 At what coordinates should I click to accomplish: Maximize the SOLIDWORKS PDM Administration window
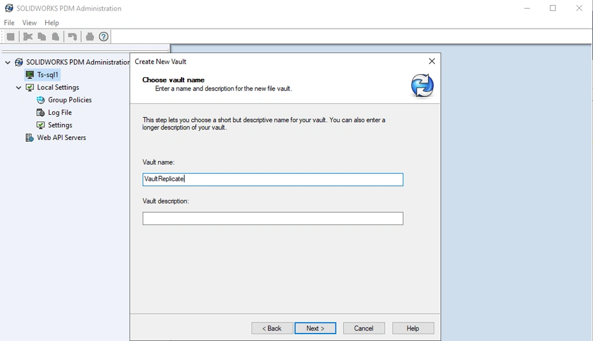click(553, 8)
